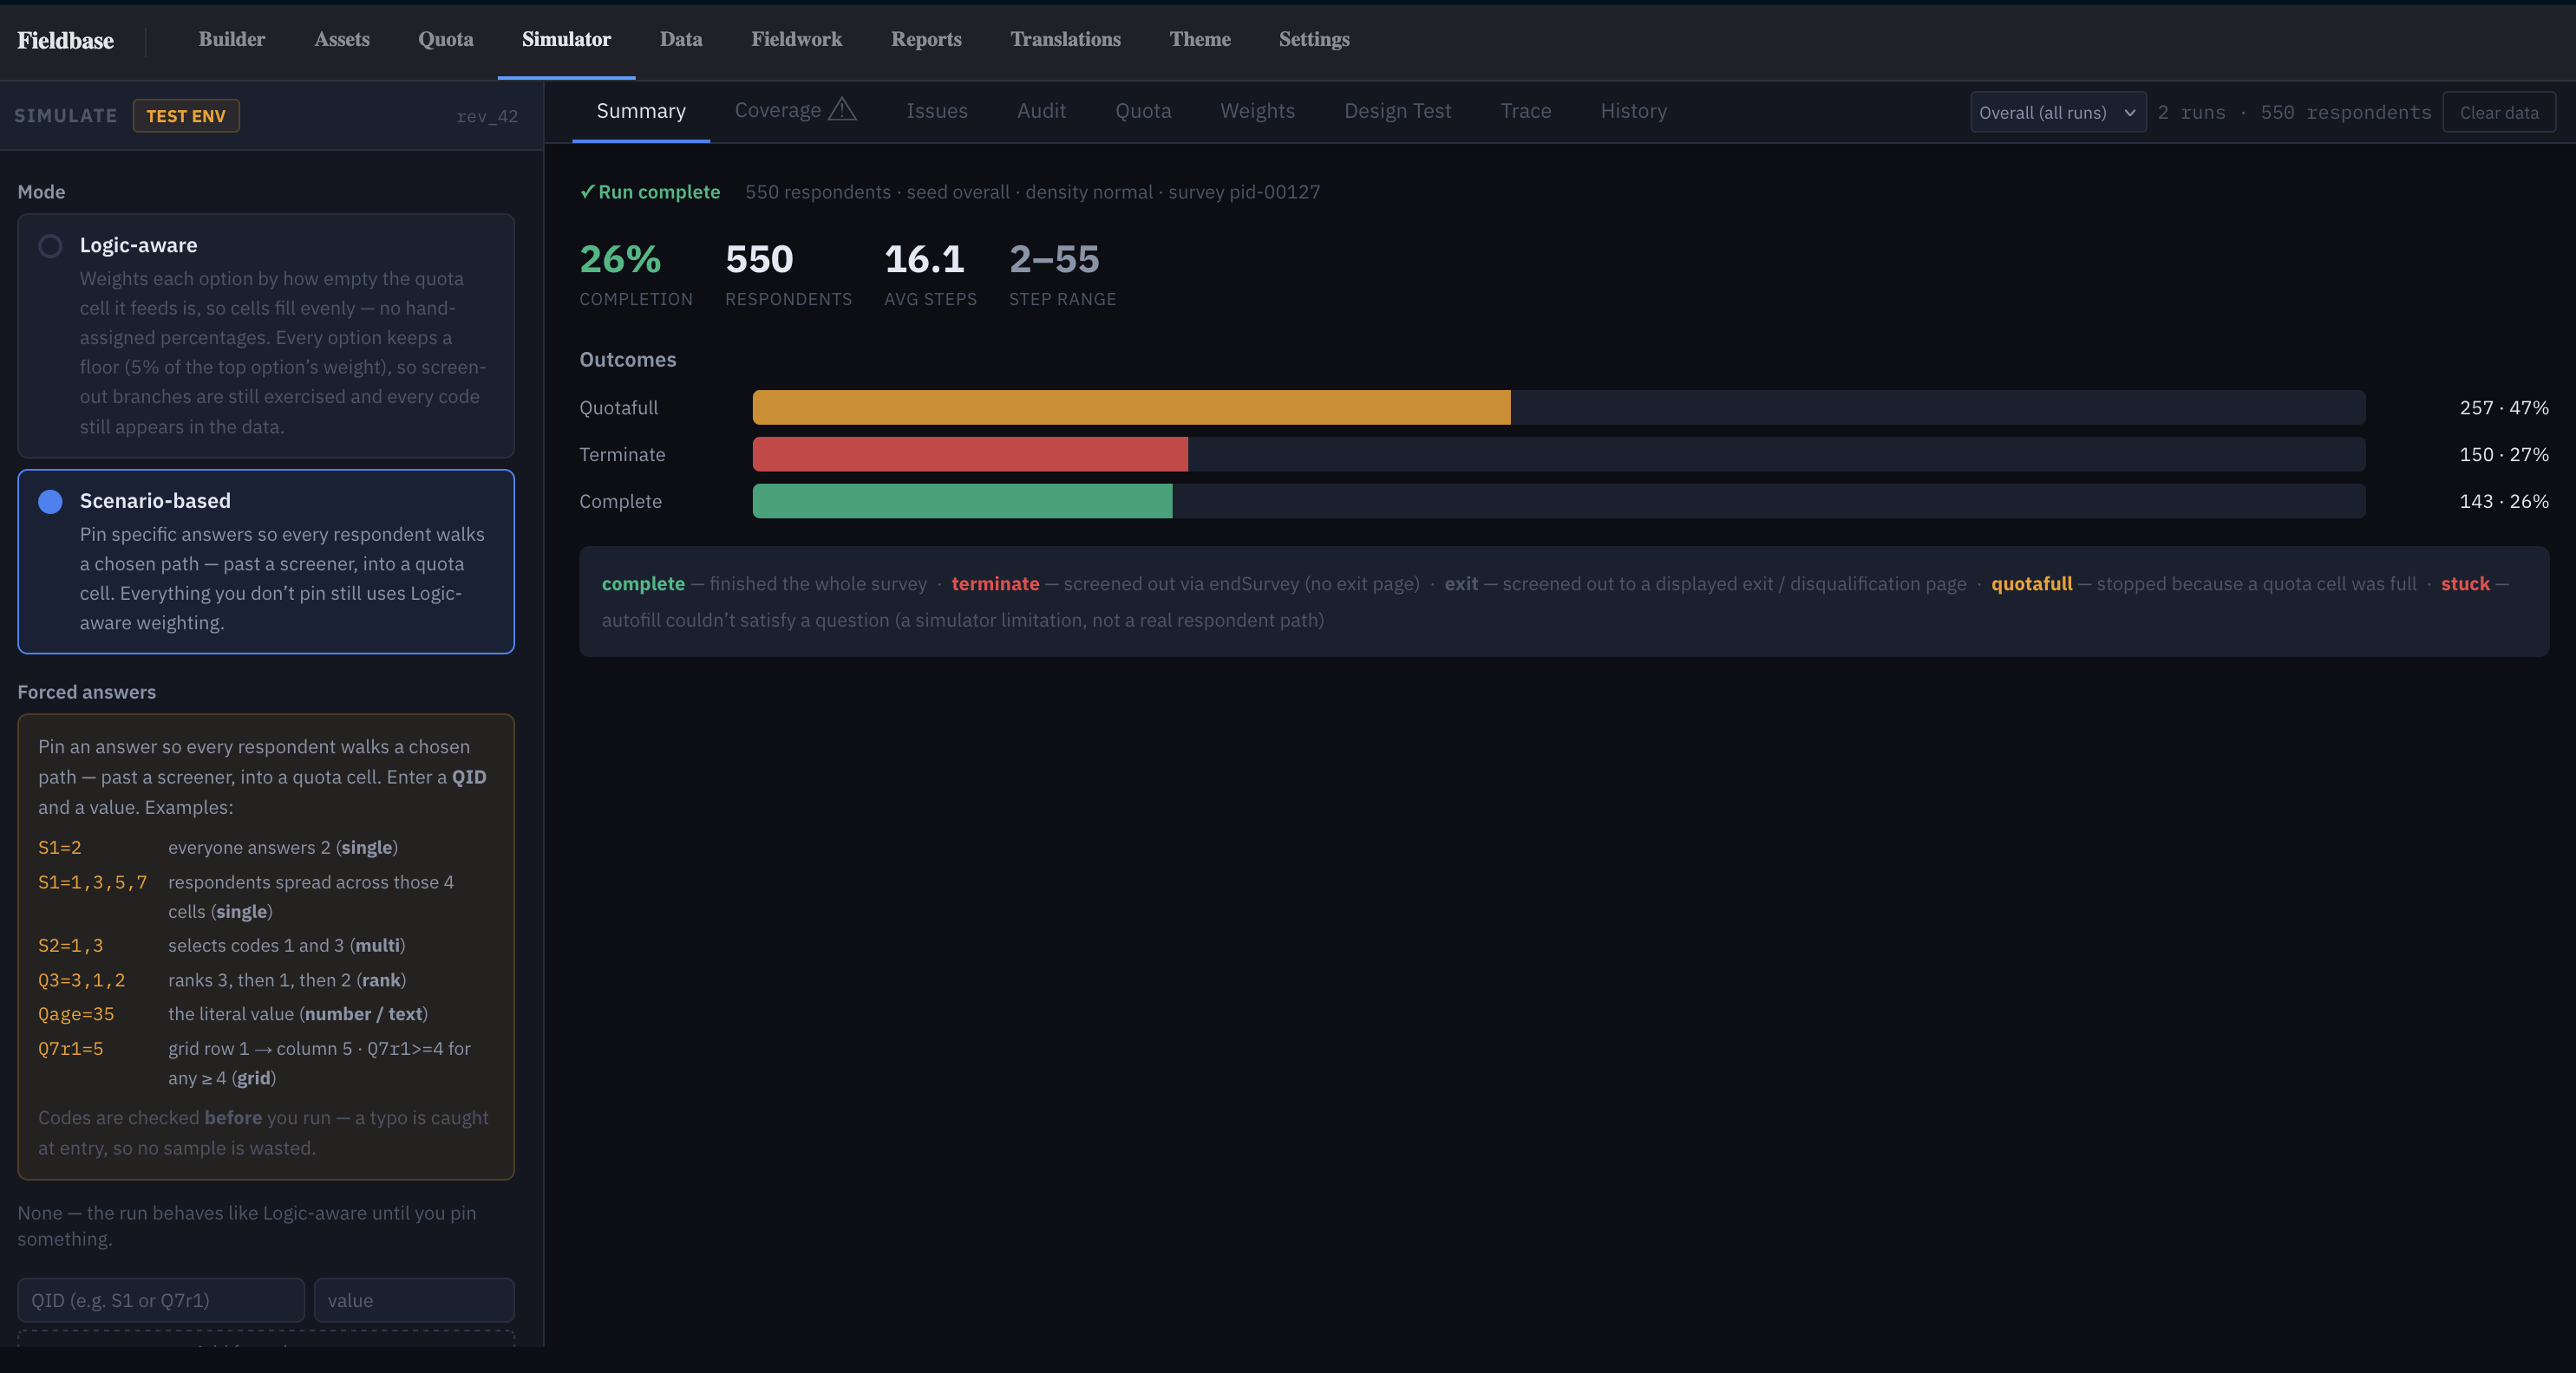
Task: Click the 2–55 step range value
Action: click(x=1054, y=260)
